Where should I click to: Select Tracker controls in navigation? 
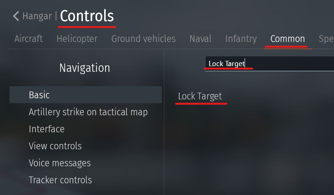[60, 180]
